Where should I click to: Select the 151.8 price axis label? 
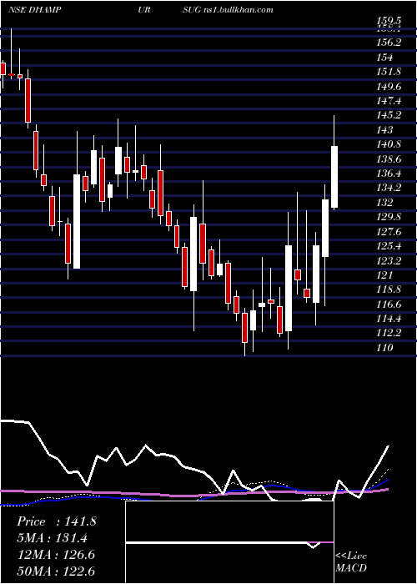pos(390,72)
